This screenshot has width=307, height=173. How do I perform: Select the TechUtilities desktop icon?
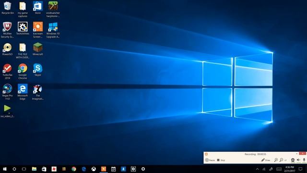pos(23,28)
